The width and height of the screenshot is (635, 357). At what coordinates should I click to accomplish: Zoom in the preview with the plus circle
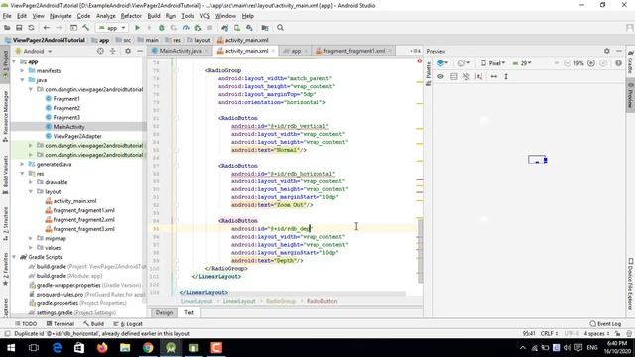point(591,63)
